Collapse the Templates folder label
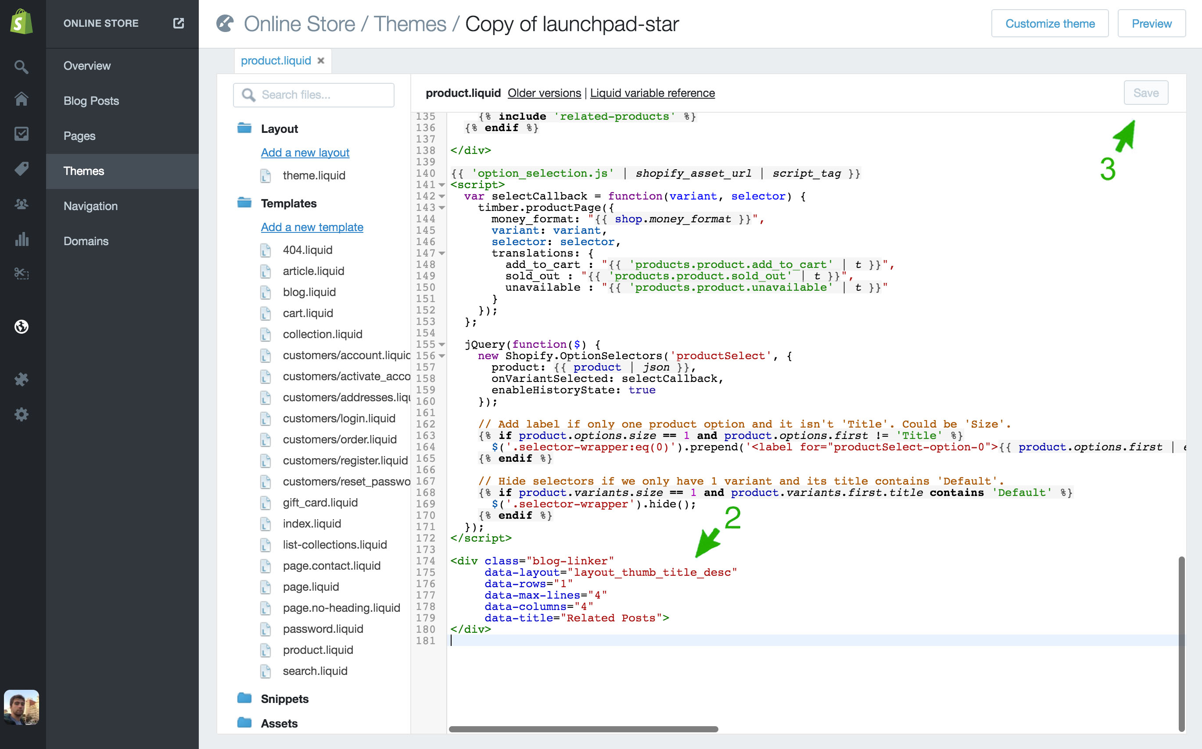The width and height of the screenshot is (1202, 749). tap(288, 203)
